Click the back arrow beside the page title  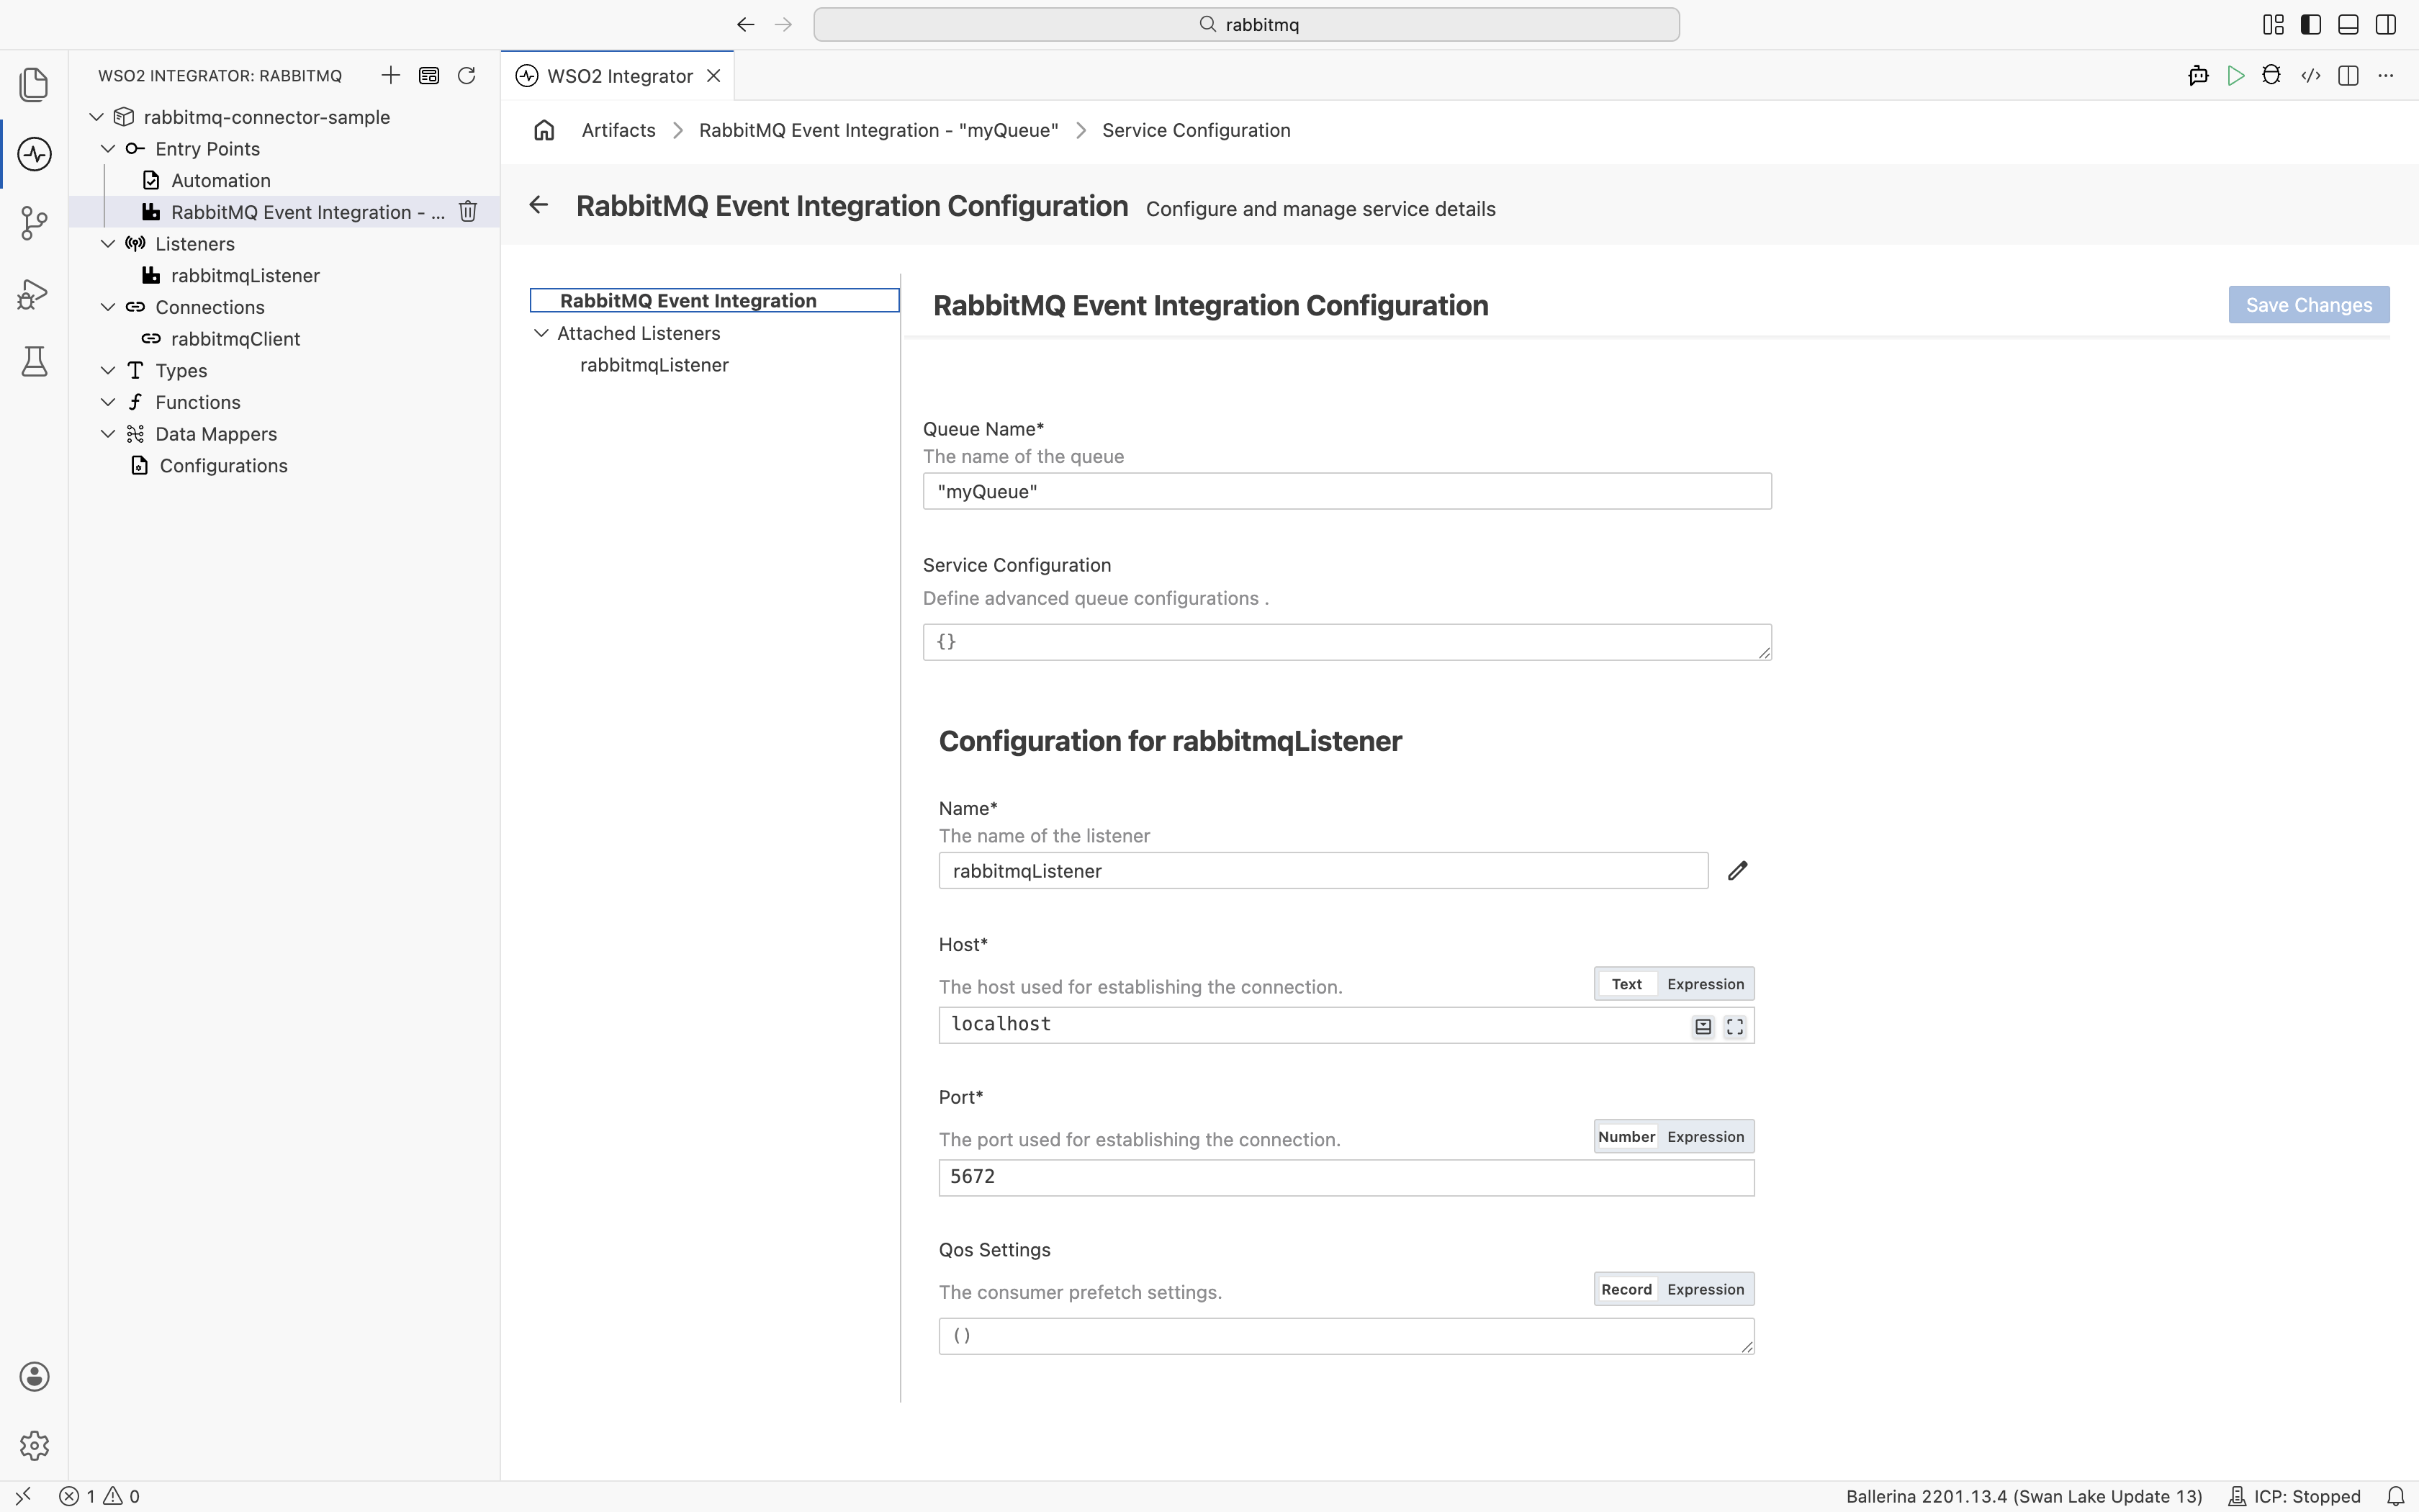539,205
